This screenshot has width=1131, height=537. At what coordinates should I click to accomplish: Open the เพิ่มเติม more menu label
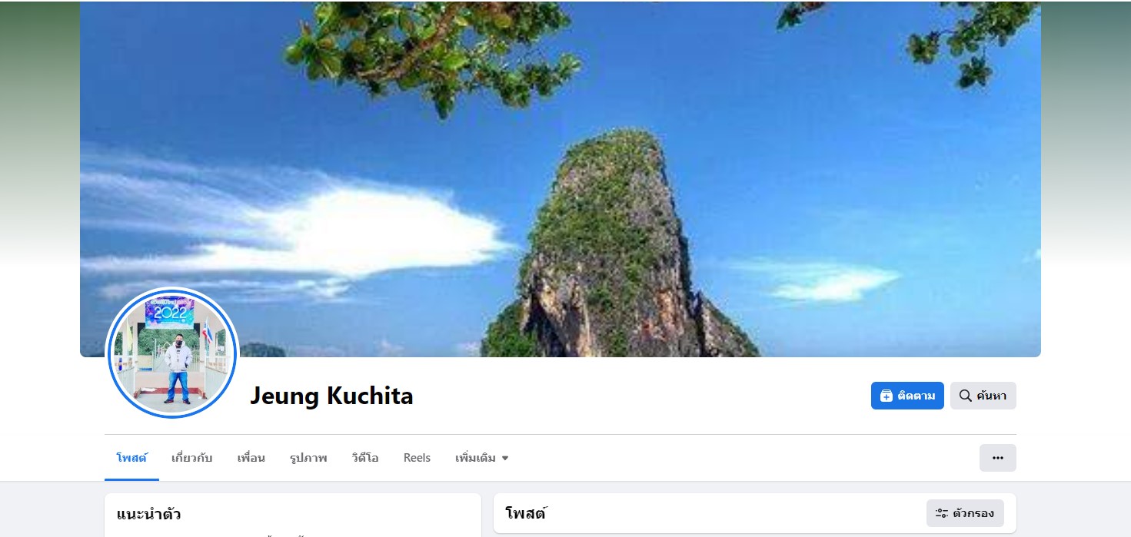[x=475, y=458]
